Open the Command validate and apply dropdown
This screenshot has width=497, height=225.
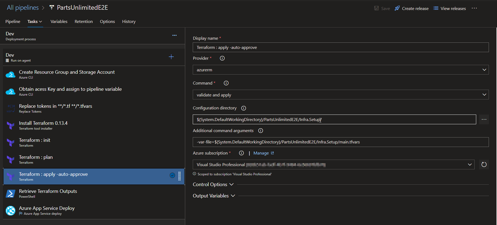point(341,95)
